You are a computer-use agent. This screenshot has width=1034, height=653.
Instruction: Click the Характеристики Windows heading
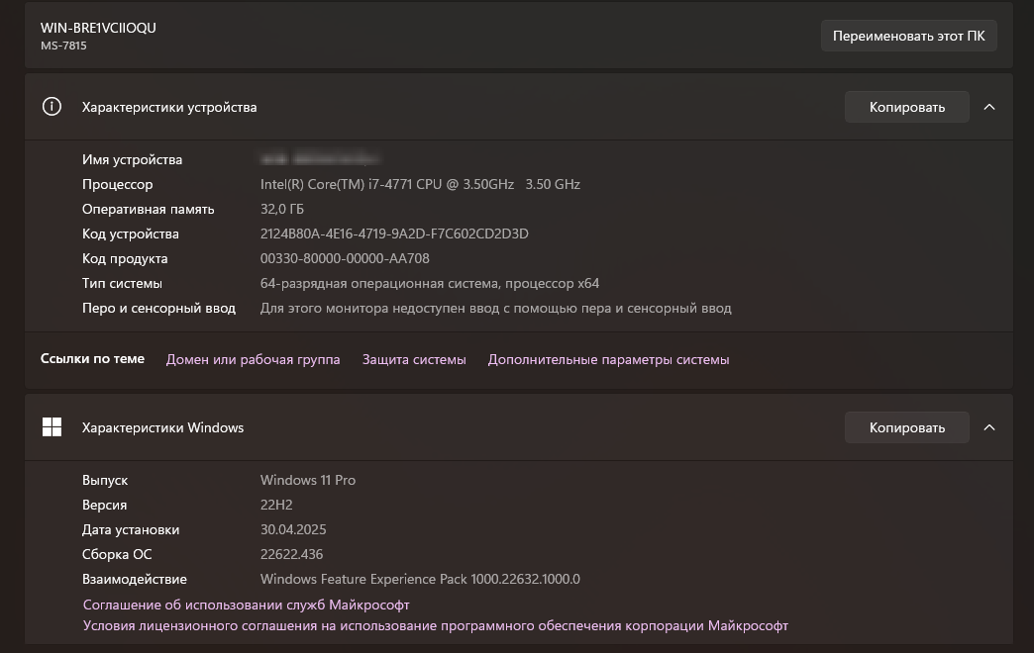click(162, 427)
